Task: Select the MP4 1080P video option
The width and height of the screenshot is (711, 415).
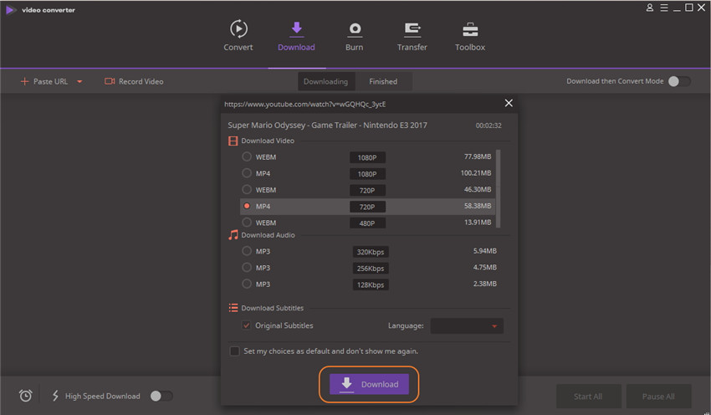Action: [x=247, y=173]
